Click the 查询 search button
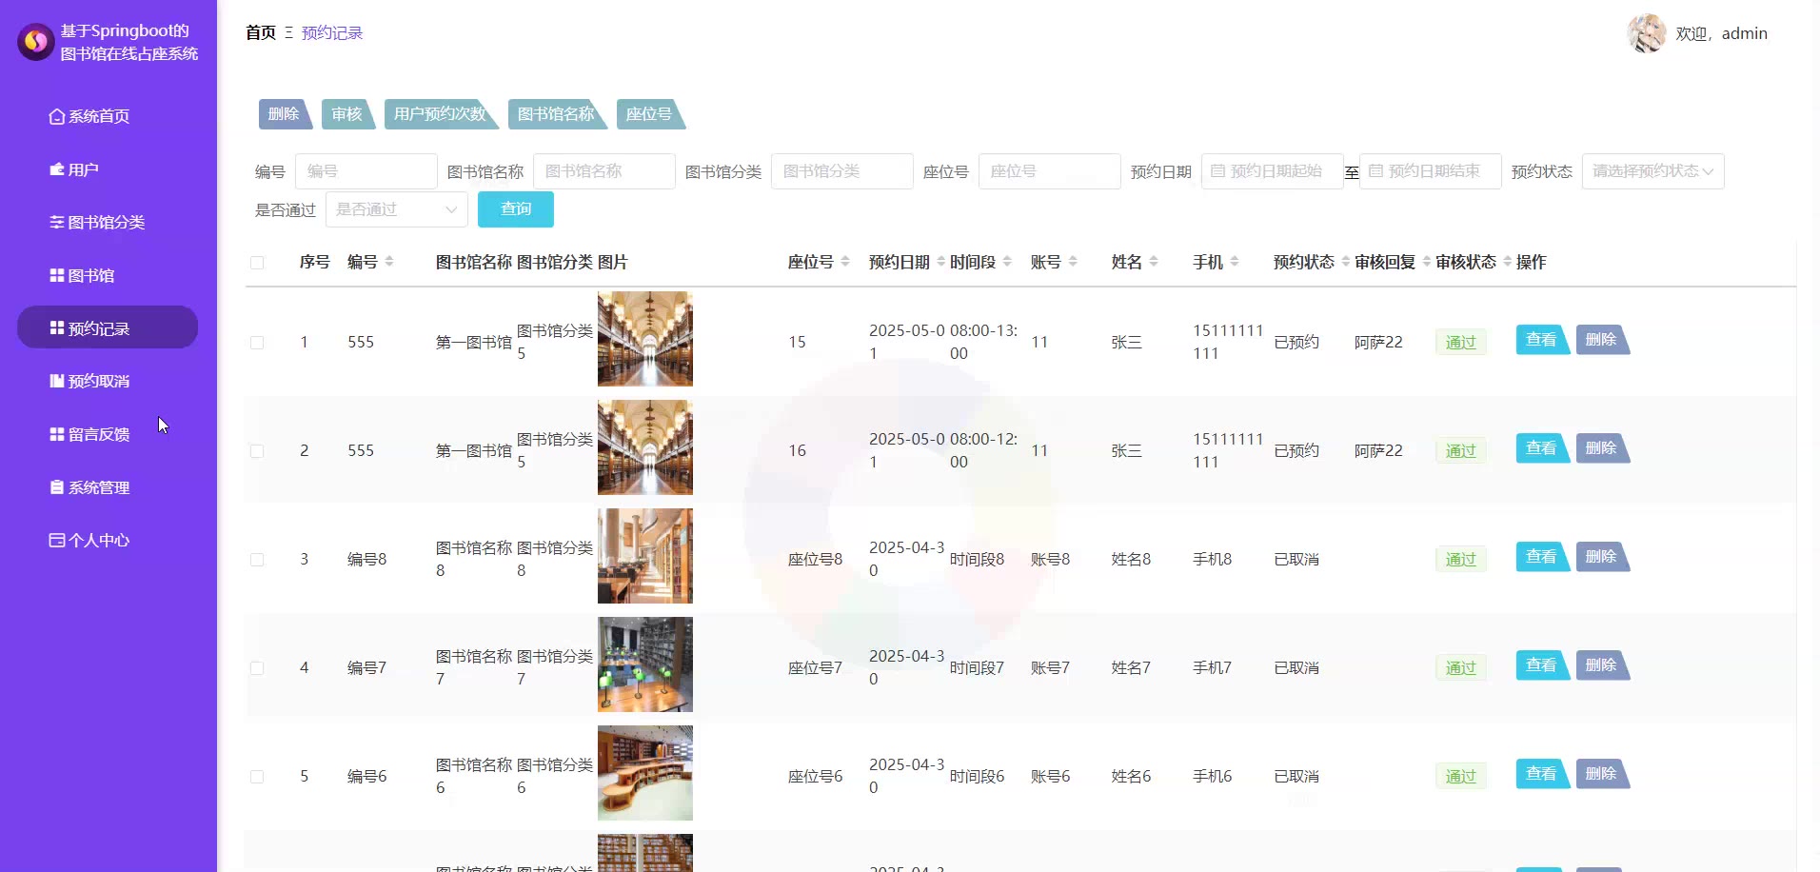 [x=515, y=209]
